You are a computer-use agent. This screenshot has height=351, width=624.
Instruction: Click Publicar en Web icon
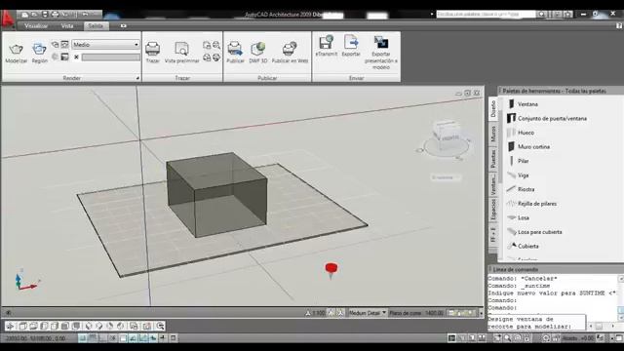pos(290,49)
